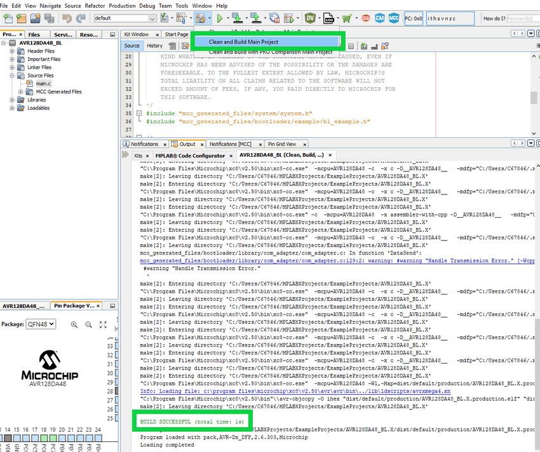Select Clean and Build Main Project menu entry
This screenshot has width=540, height=452.
(243, 42)
